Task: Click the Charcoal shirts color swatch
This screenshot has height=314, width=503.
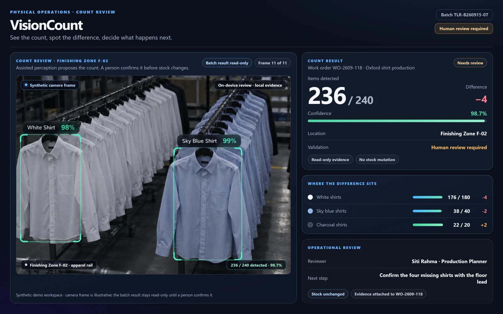Action: [310, 225]
